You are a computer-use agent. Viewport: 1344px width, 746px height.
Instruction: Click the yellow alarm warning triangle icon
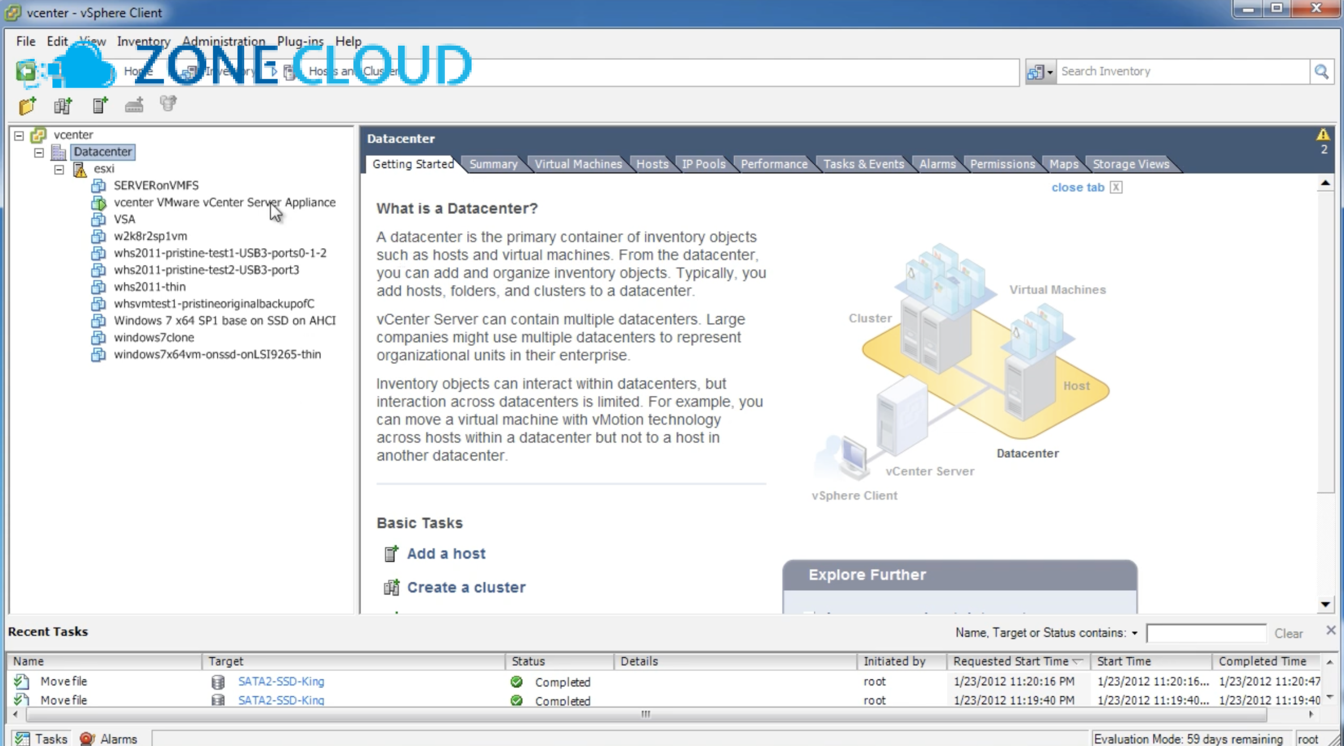click(1323, 135)
